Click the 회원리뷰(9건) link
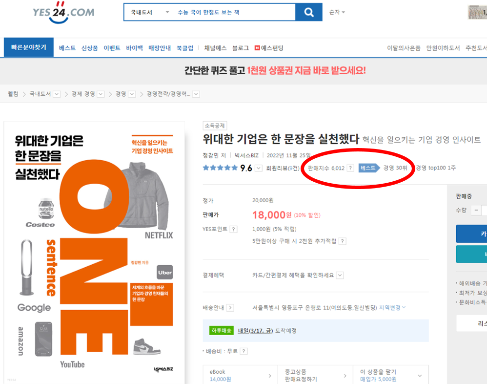This screenshot has width=487, height=384. (x=284, y=168)
